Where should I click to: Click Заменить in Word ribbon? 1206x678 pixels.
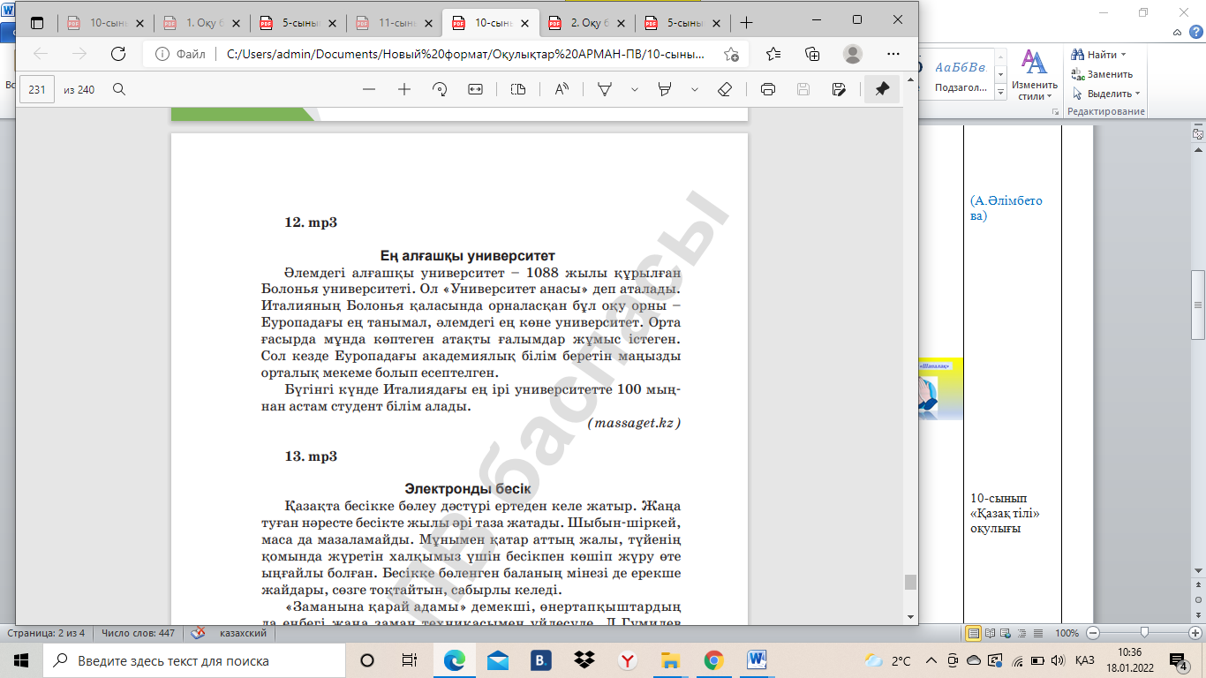[x=1102, y=74]
